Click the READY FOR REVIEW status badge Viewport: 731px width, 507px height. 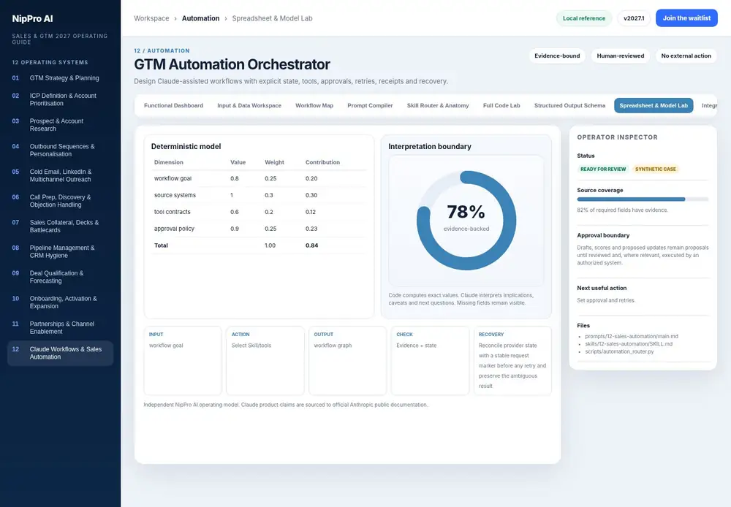coord(603,169)
